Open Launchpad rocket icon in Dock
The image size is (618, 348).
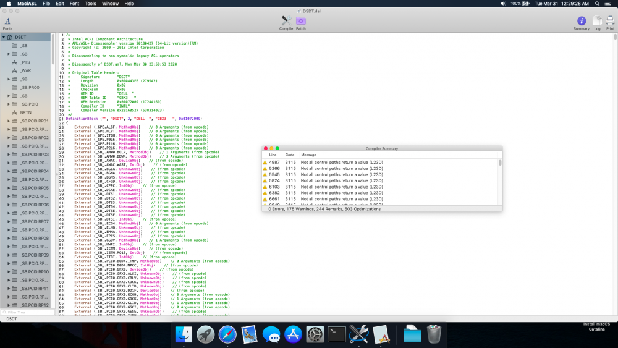point(205,334)
